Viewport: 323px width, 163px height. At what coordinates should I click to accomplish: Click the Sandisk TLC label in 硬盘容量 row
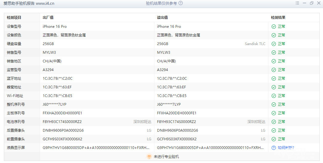pyautogui.click(x=255, y=44)
